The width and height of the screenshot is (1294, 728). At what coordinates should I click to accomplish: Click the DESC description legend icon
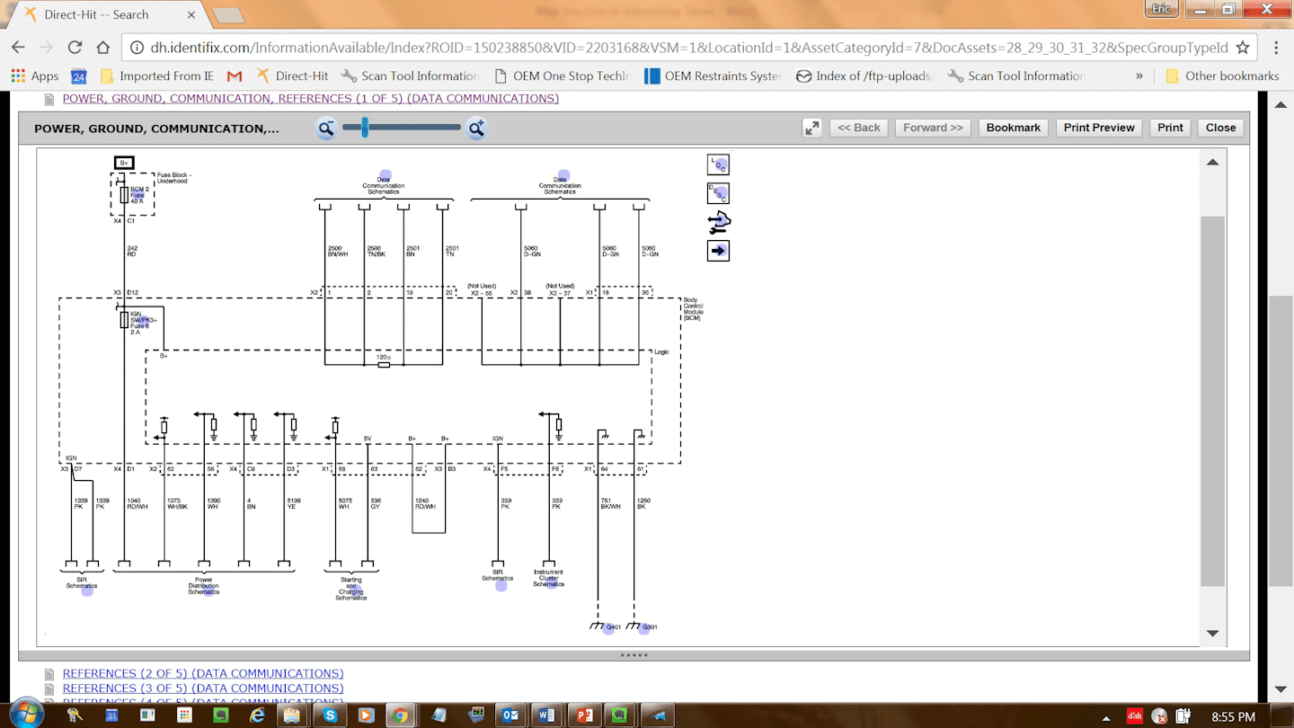click(718, 193)
